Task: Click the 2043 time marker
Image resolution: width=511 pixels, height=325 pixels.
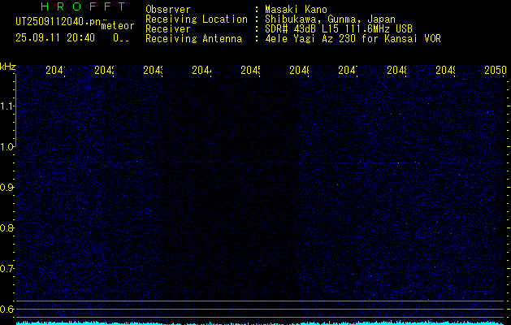Action: [153, 70]
